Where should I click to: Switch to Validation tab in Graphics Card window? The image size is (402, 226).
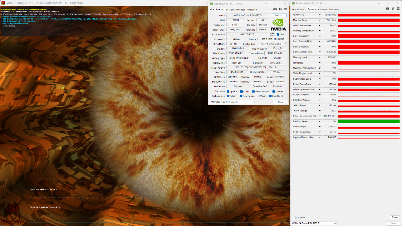point(252,10)
